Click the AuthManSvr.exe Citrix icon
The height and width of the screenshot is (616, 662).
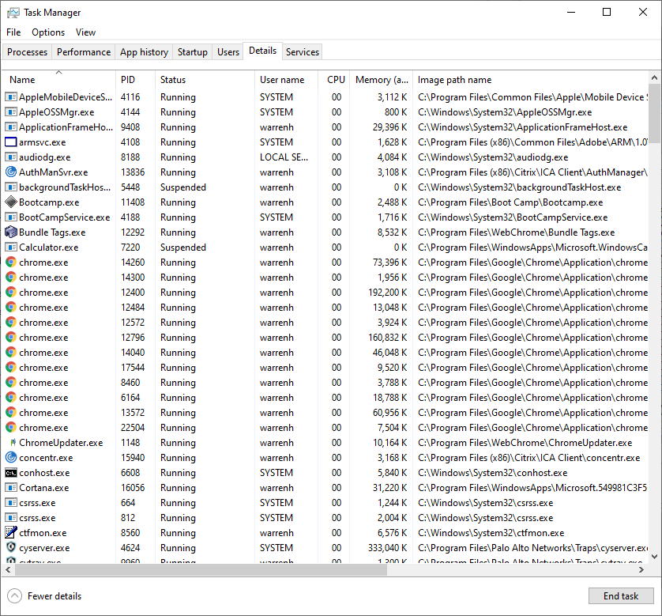(11, 172)
